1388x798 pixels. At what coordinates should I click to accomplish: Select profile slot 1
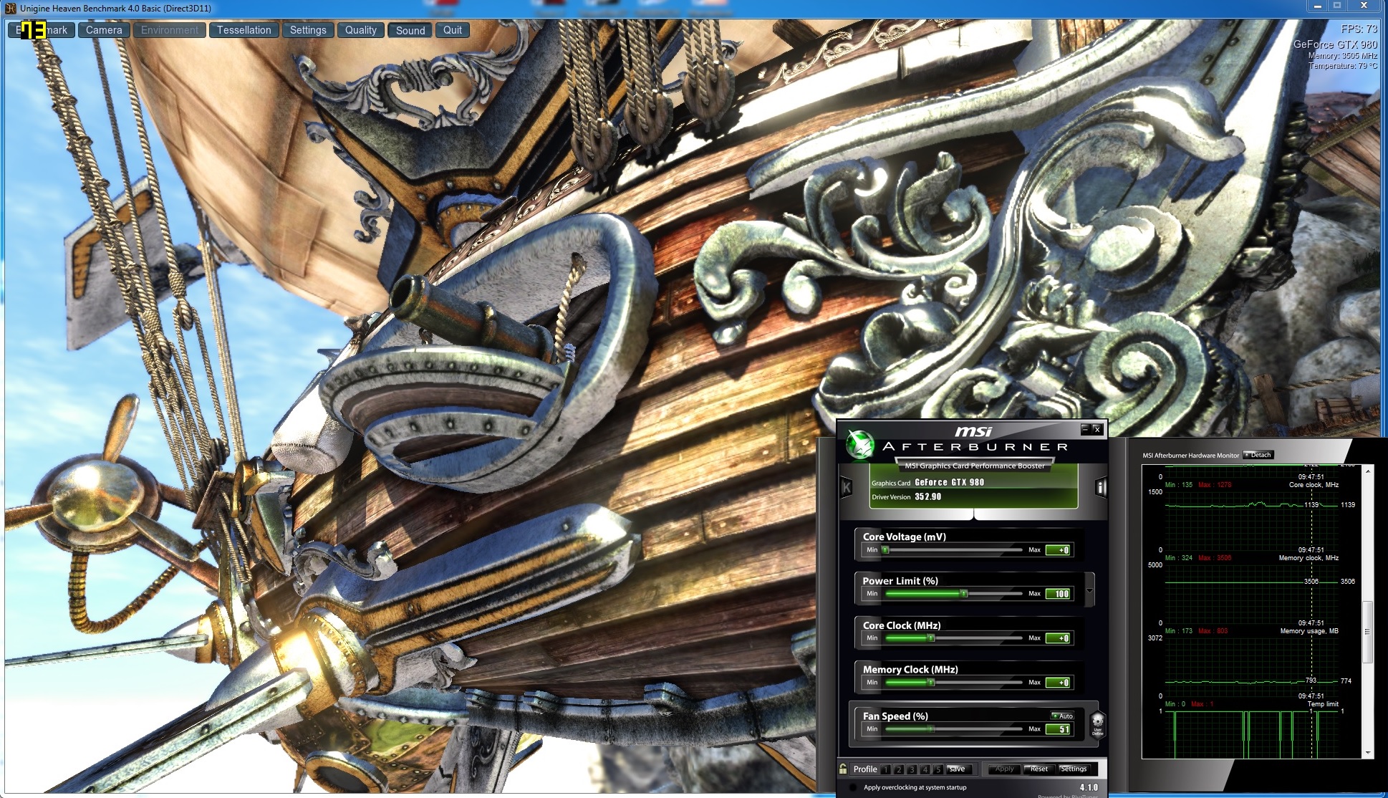tap(886, 769)
